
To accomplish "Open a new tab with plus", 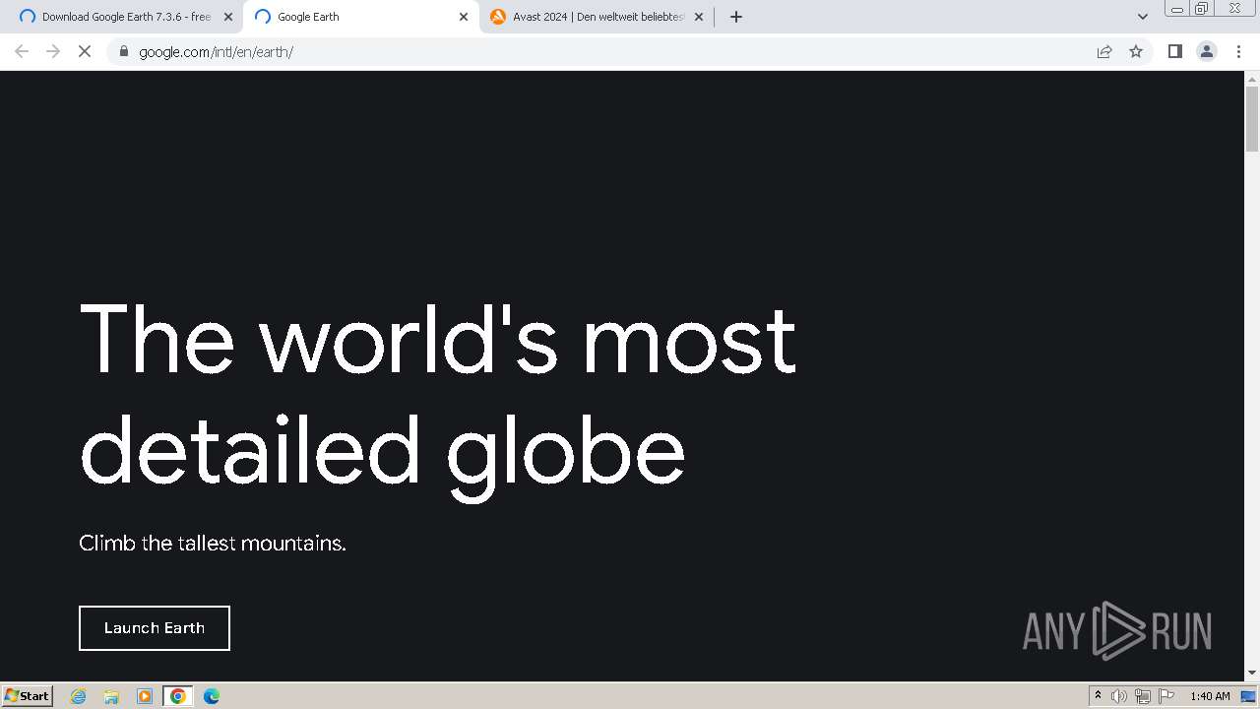I will click(x=735, y=17).
